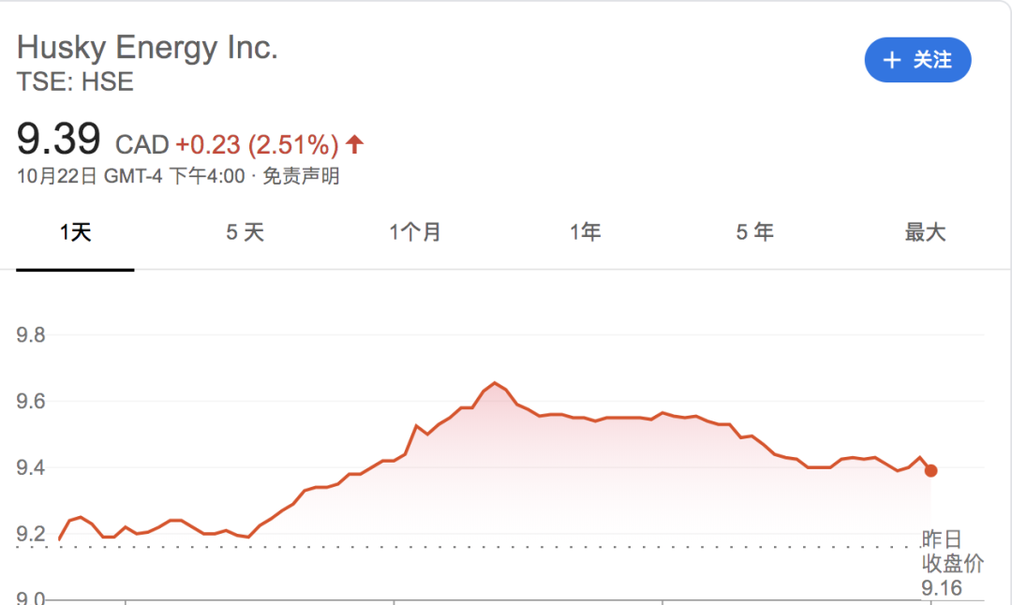Click the 昨日收盘价 9.16 label
The image size is (1012, 605).
pos(952,563)
